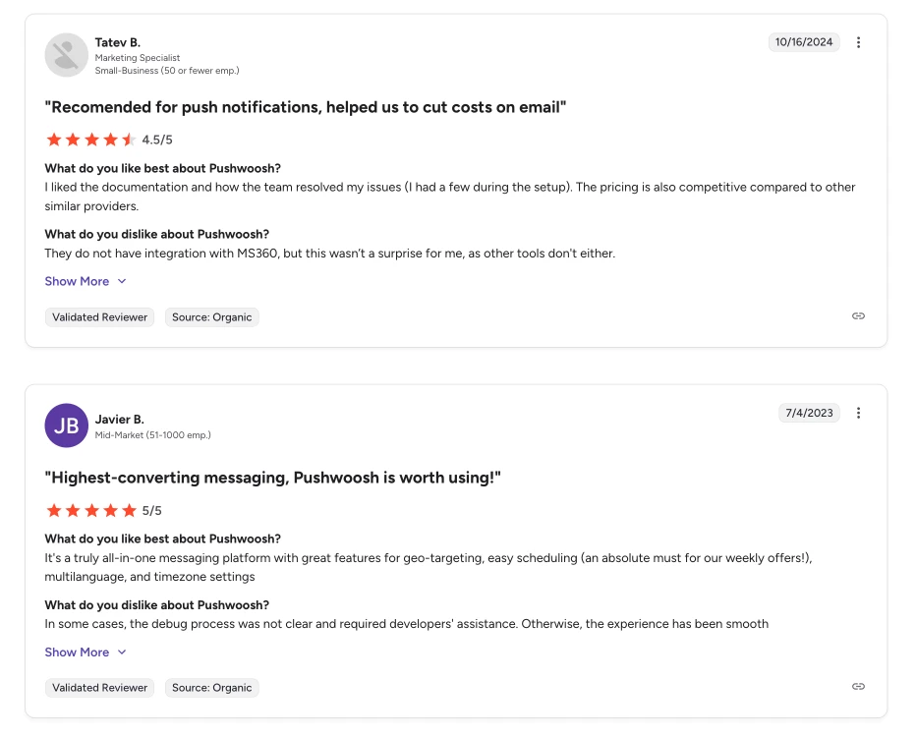
Task: Click Javier B.'s reviewer name
Action: [119, 419]
